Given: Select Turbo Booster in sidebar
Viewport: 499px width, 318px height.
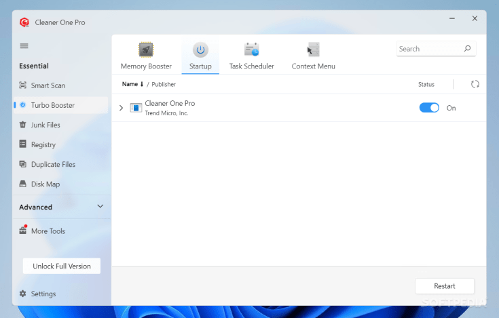Looking at the screenshot, I should pyautogui.click(x=61, y=105).
